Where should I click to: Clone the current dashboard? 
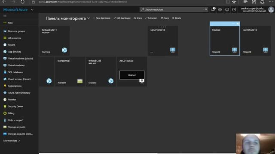click(x=165, y=18)
